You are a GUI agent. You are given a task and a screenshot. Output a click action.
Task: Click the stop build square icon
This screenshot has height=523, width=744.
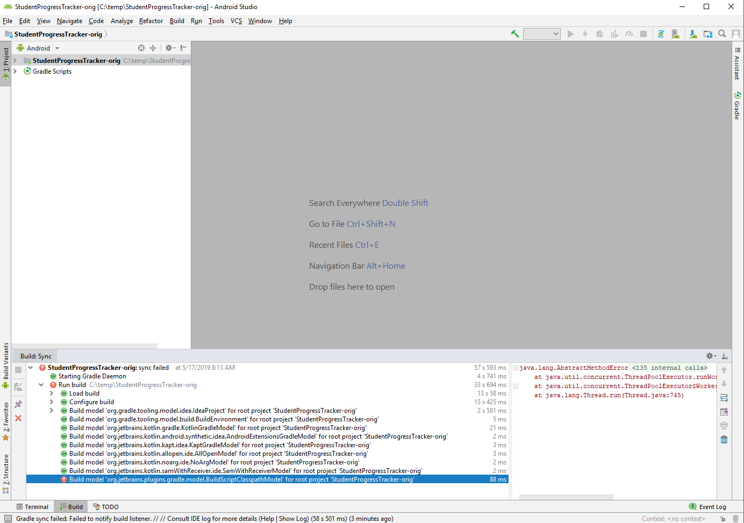click(x=18, y=370)
